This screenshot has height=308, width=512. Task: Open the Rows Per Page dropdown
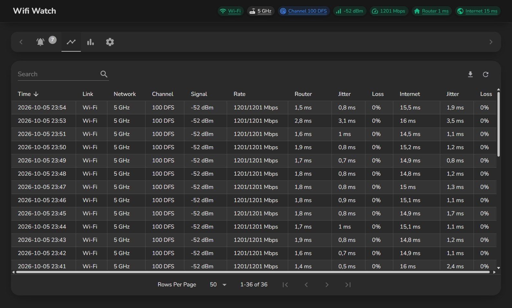[x=218, y=284]
